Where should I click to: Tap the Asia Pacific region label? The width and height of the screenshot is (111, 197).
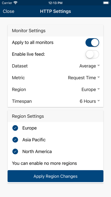pos(34,140)
